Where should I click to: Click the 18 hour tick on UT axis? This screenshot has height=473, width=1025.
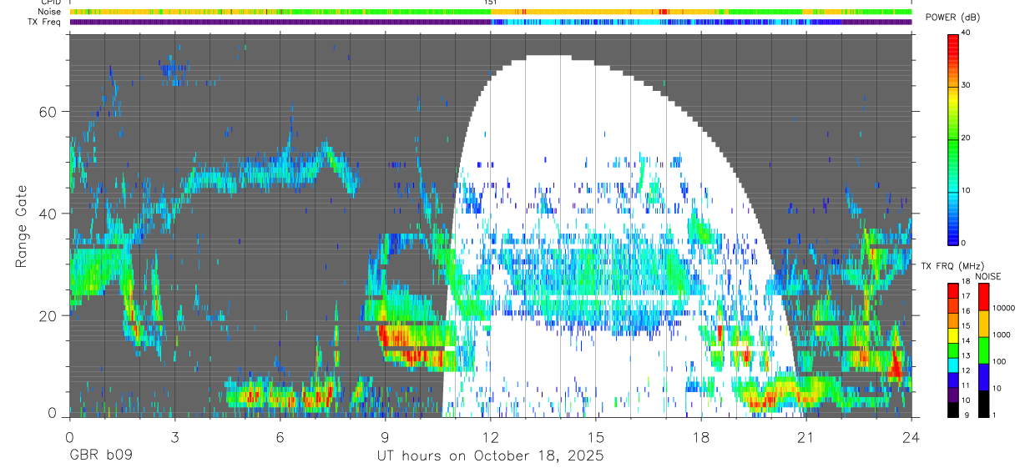point(700,436)
